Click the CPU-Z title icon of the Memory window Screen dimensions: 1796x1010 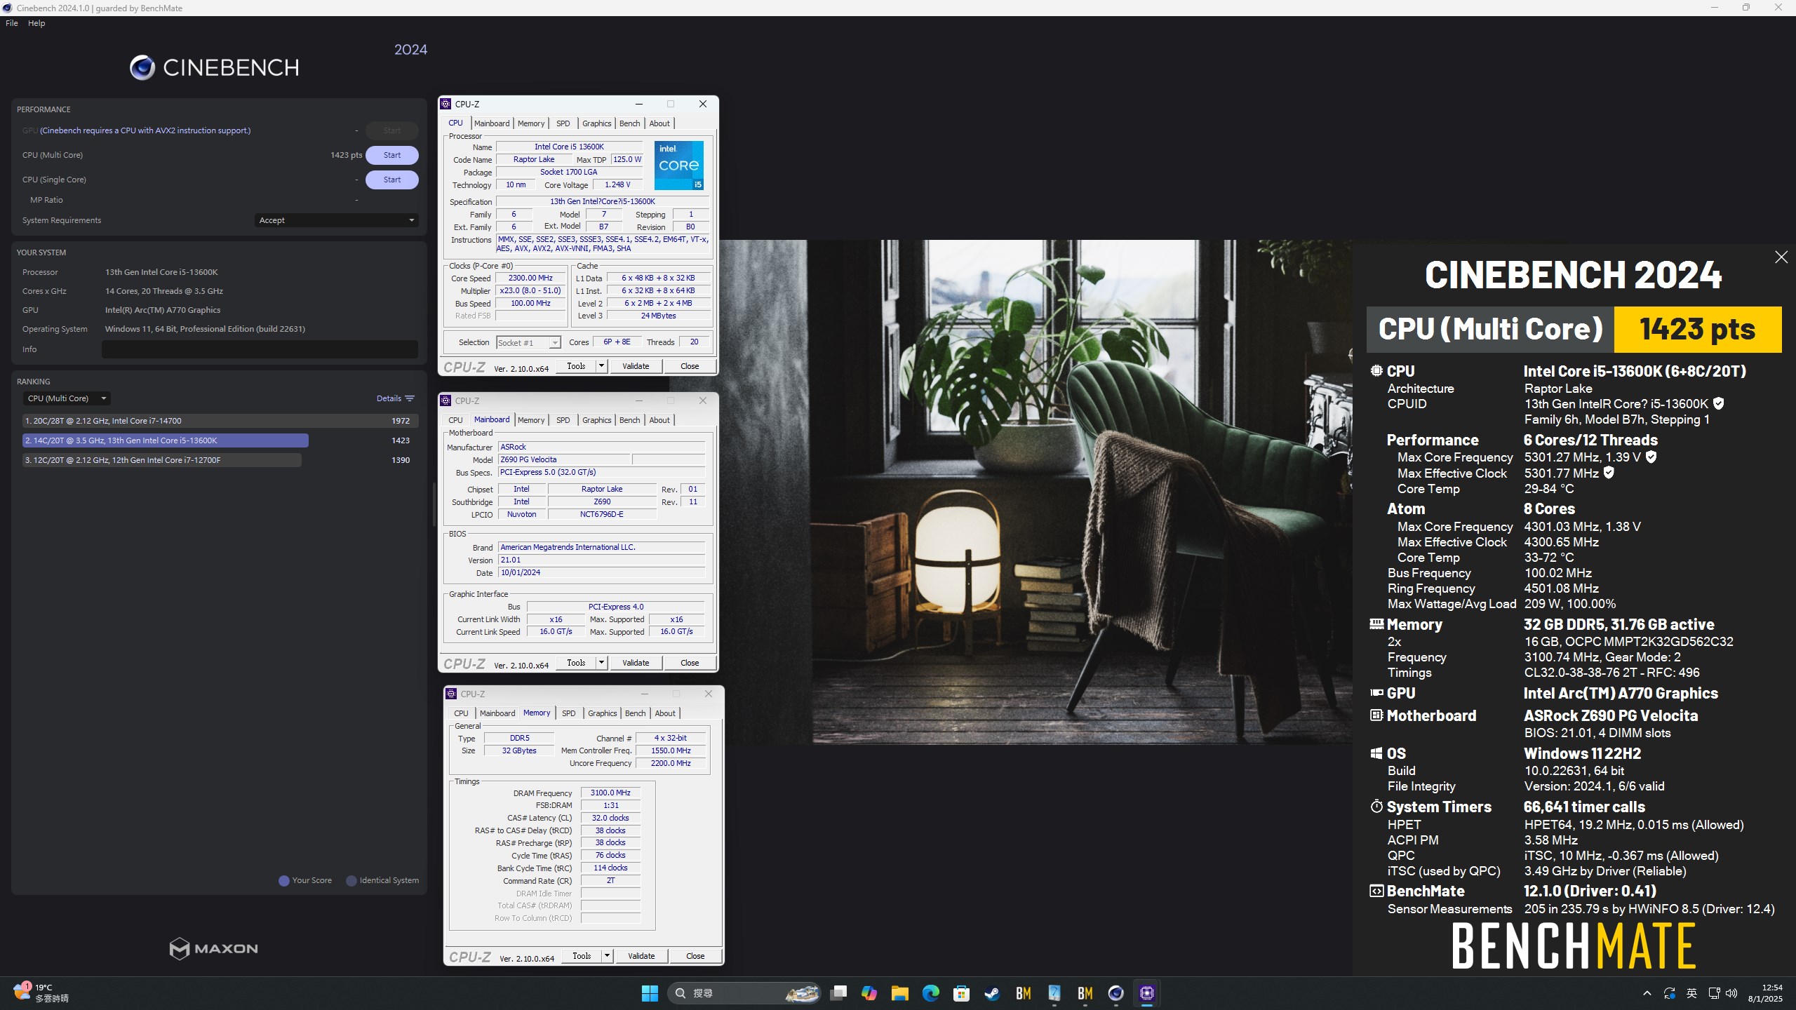point(451,694)
